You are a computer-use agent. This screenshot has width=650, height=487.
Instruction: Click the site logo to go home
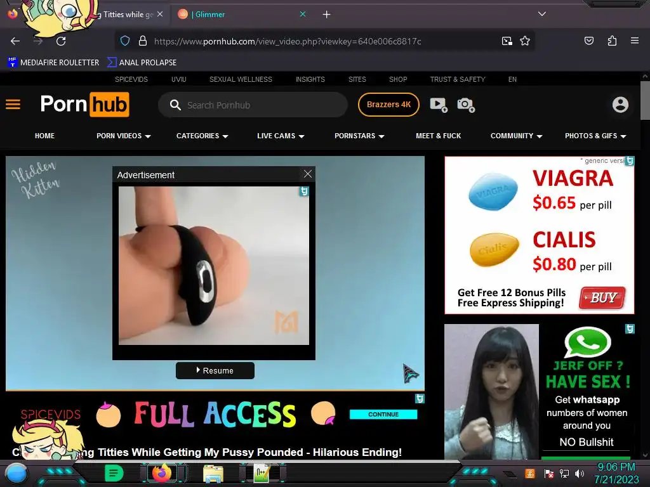point(84,105)
